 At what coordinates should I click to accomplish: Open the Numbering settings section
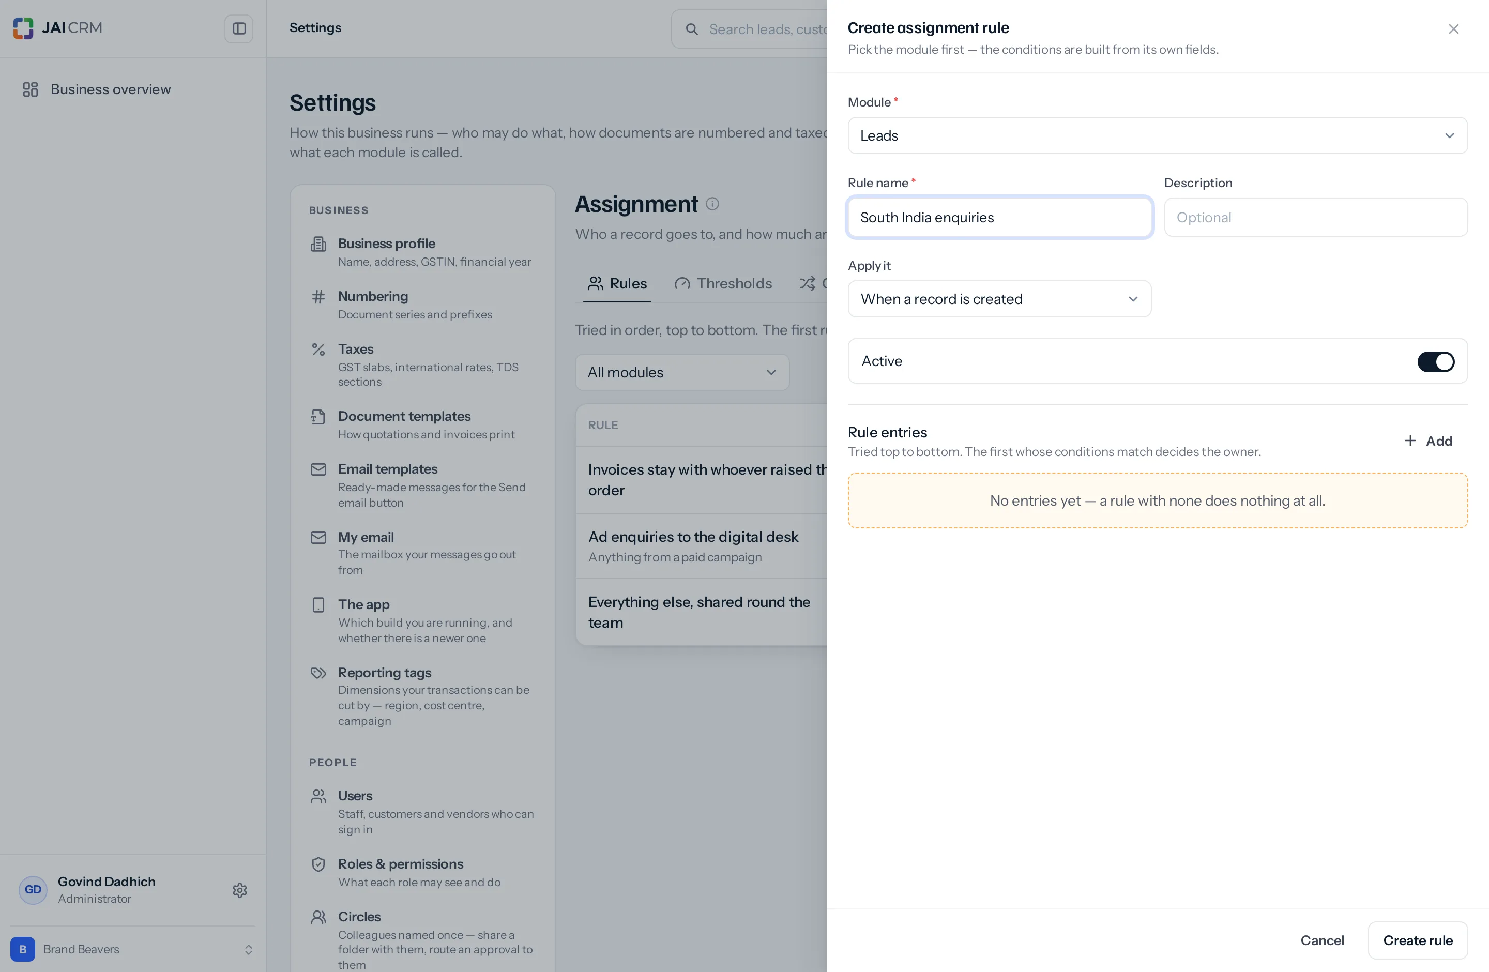[422, 305]
